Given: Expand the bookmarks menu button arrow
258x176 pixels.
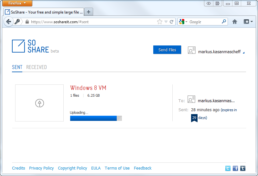Looking at the screenshot, I should pos(252,22).
